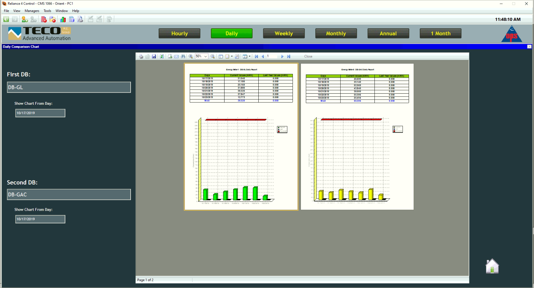Viewport: 534px width, 288px height.
Task: Expand the page layout dropdown arrow
Action: pyautogui.click(x=232, y=56)
